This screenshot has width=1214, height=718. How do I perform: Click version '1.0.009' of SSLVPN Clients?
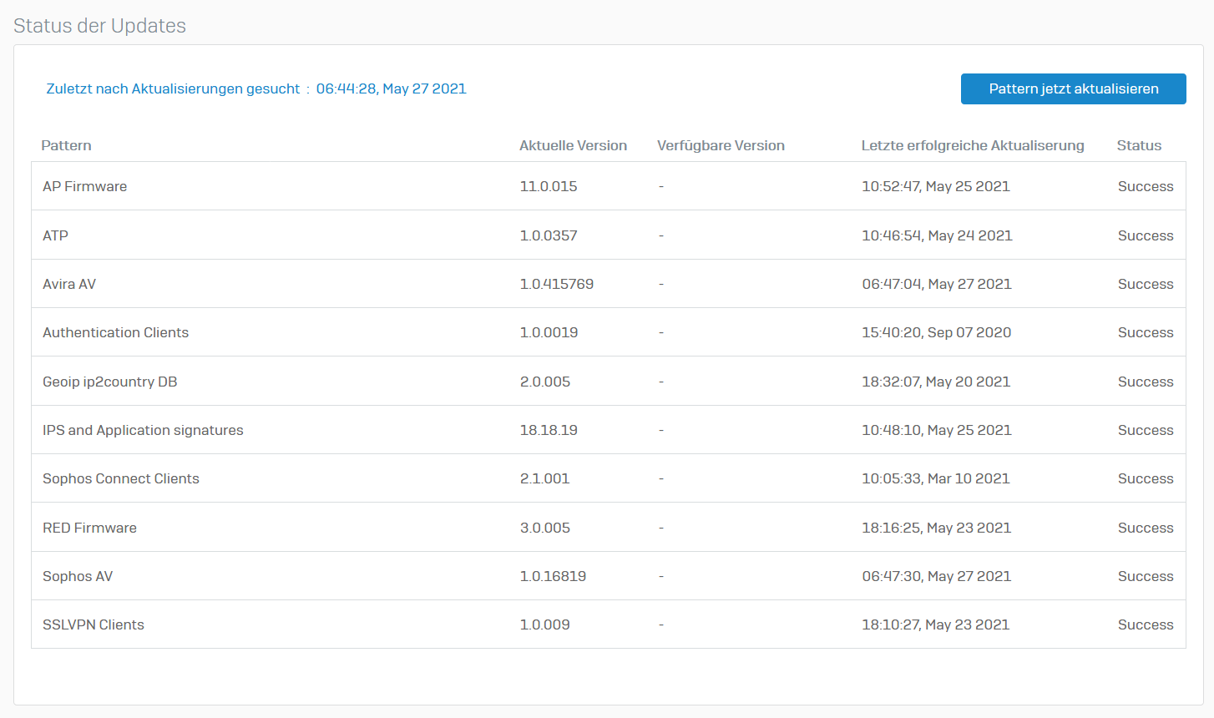[x=544, y=624]
